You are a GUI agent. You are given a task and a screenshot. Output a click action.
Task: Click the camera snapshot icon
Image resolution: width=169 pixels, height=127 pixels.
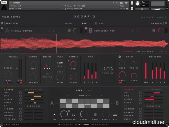tap(121, 3)
